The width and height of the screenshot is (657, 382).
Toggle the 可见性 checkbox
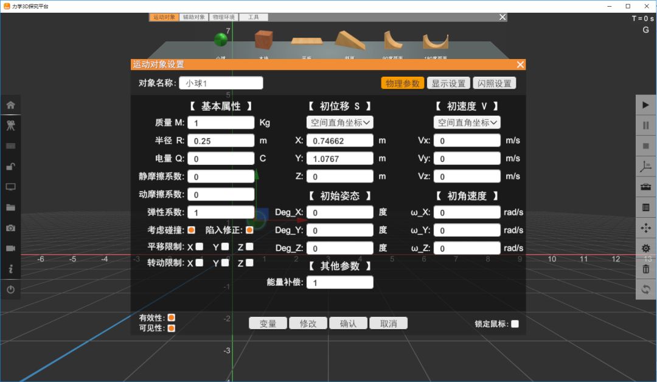click(x=172, y=328)
